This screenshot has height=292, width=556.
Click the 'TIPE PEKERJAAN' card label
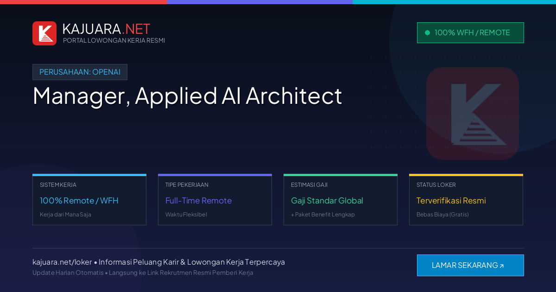(187, 184)
